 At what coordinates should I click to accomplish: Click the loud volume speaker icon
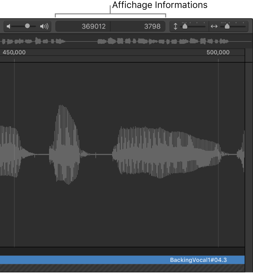pyautogui.click(x=44, y=26)
